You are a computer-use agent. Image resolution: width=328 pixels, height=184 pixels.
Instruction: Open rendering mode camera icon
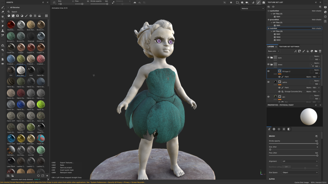tap(264, 3)
